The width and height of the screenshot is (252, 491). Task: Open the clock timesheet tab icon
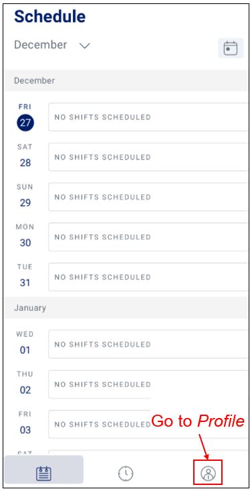[x=126, y=473]
